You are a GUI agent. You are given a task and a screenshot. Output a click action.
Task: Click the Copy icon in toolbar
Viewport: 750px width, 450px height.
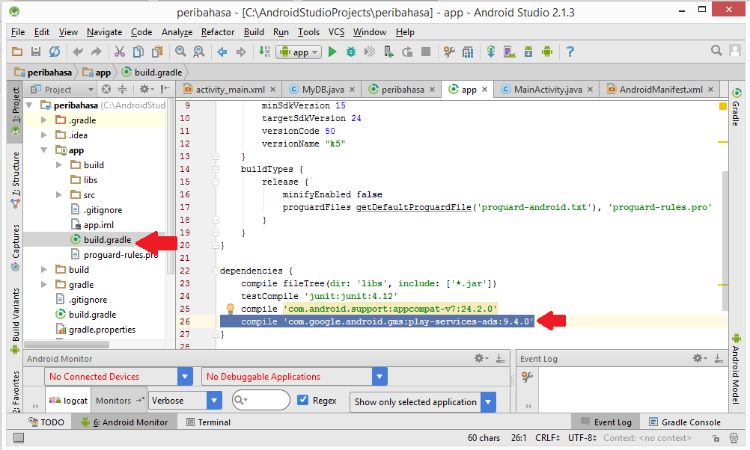[138, 52]
